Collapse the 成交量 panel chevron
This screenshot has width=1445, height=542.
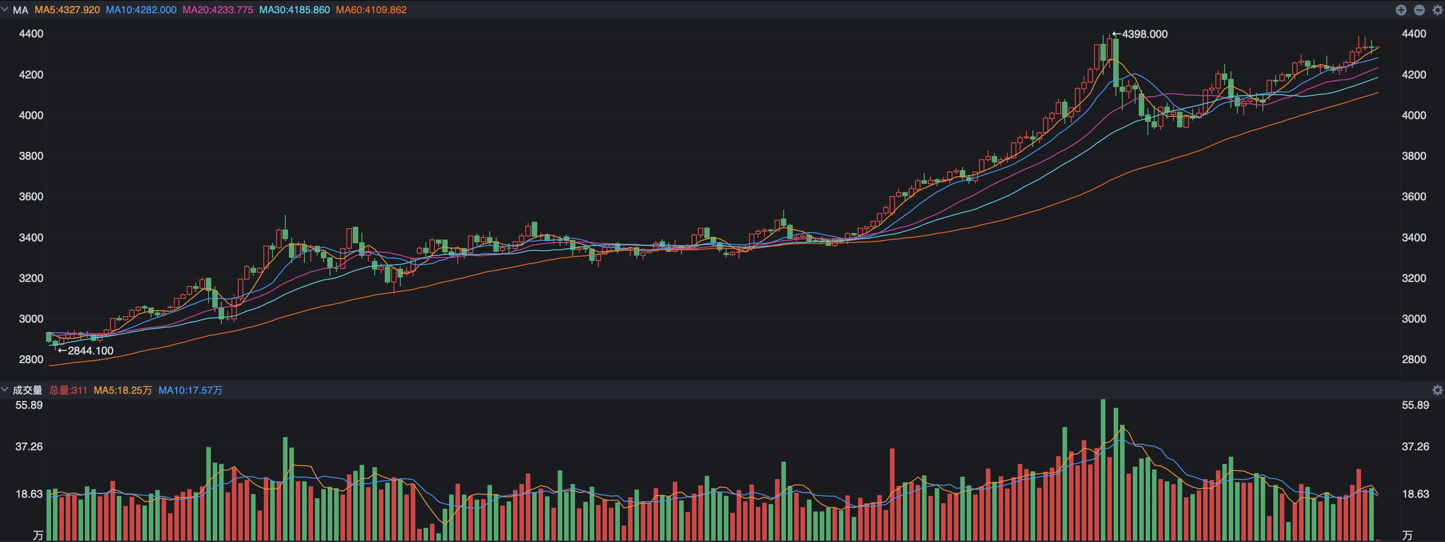pos(5,390)
